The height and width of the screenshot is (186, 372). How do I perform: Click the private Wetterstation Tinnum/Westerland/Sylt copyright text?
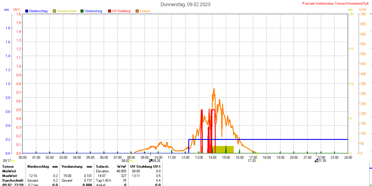(x=337, y=3)
